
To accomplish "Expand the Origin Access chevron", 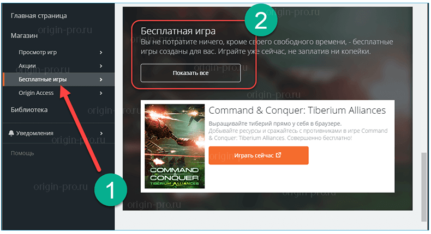I will (101, 93).
